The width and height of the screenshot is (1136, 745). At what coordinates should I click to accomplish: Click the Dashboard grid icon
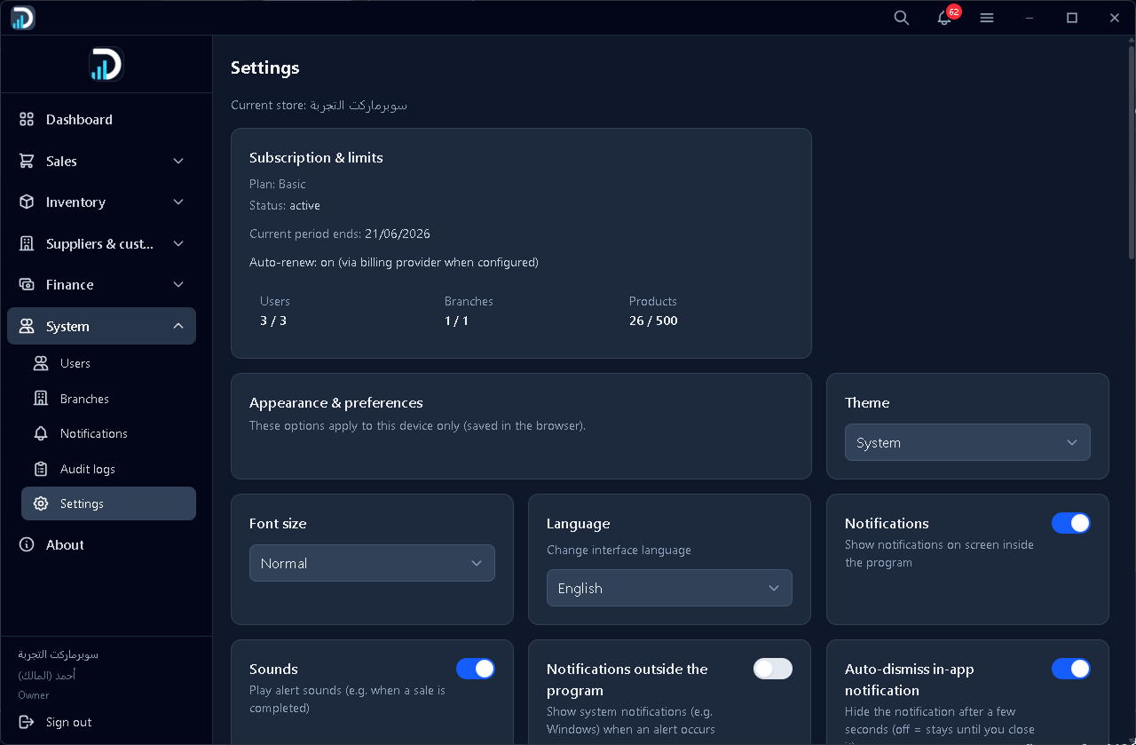point(27,119)
